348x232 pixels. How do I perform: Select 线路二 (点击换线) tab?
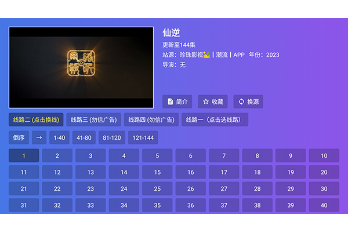[36, 119]
